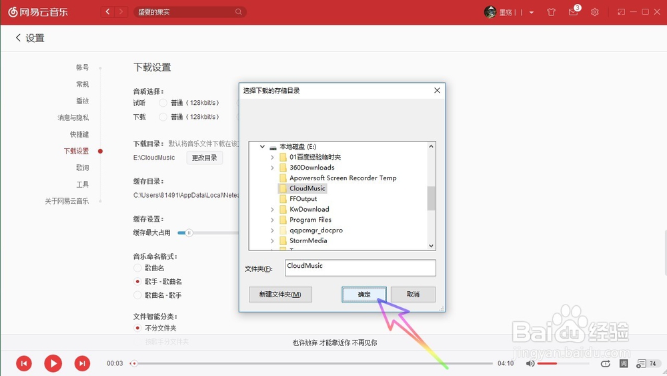Click the NetEase Cloud Music logo
667x376 pixels.
click(x=38, y=12)
